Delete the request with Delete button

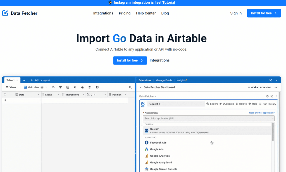tap(241, 104)
